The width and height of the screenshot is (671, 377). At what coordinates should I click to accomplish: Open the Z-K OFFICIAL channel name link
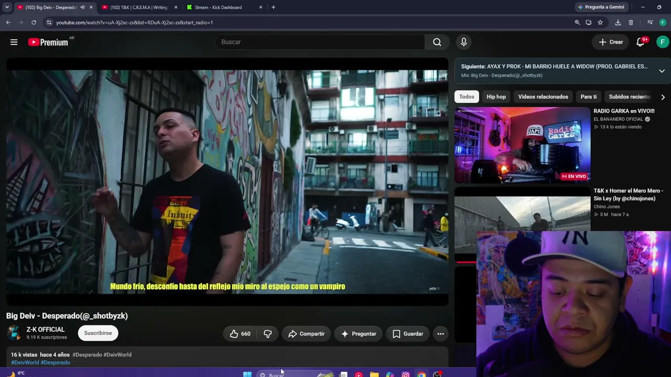[46, 329]
